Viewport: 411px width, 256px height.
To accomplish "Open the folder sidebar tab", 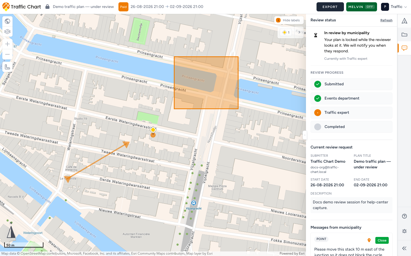I will 404,34.
